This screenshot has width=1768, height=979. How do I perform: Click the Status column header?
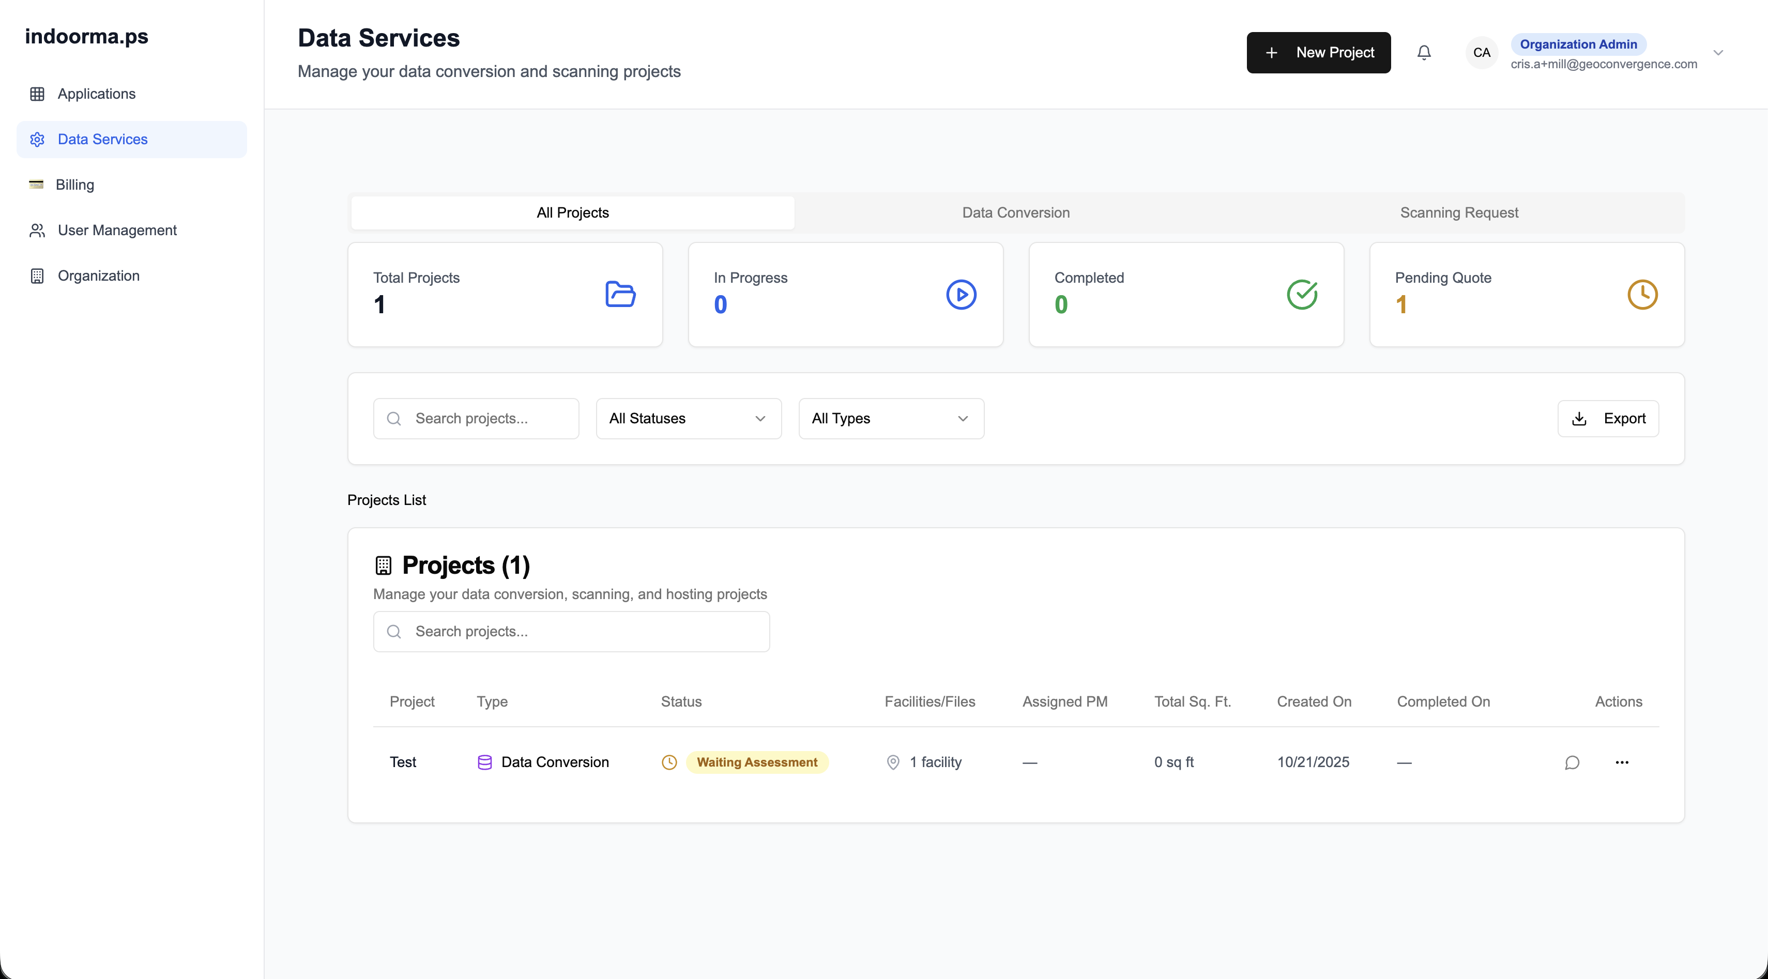coord(681,702)
